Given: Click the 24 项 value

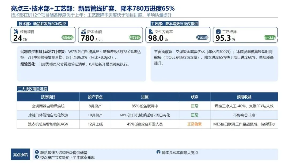Looking at the screenshot, I should tap(20, 38).
